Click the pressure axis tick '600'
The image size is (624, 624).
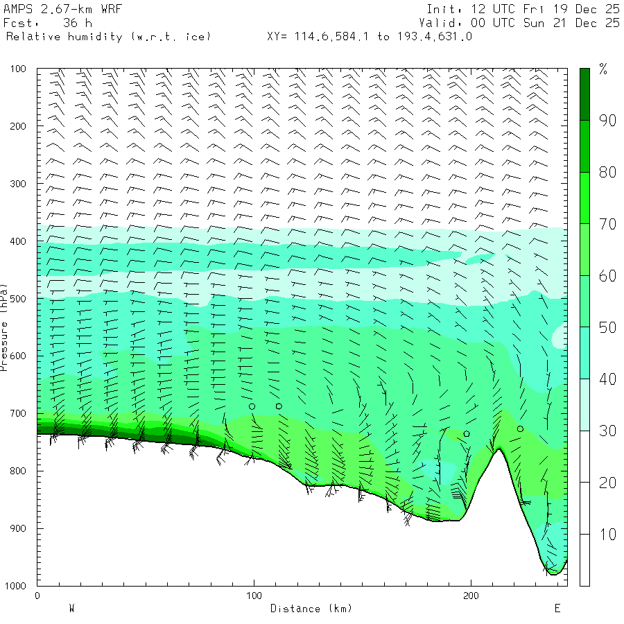coord(18,356)
